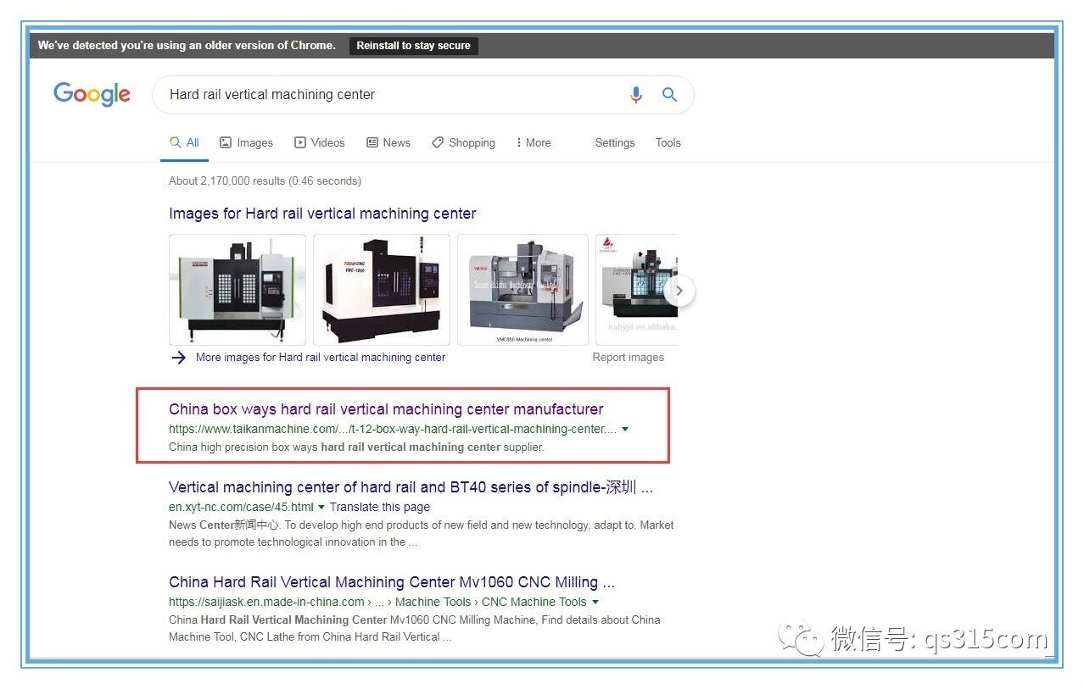Open the dropdown beside en.xyt-nc.com URL
The image size is (1084, 689).
[321, 507]
